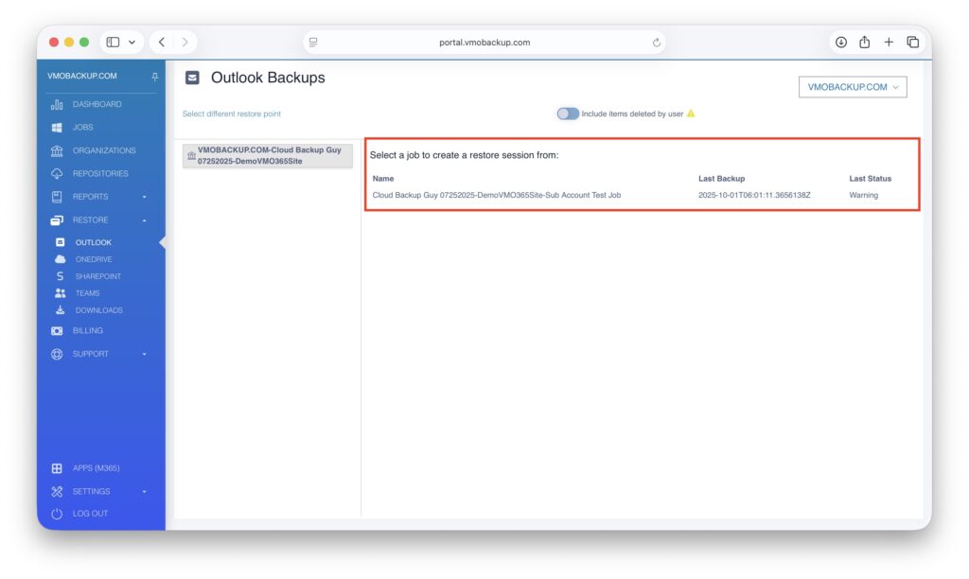This screenshot has height=579, width=969.
Task: Expand the Support submenu arrow
Action: coord(145,355)
